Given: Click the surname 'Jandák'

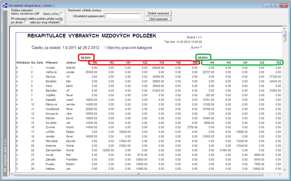Looking at the screenshot, I should click(50, 136).
